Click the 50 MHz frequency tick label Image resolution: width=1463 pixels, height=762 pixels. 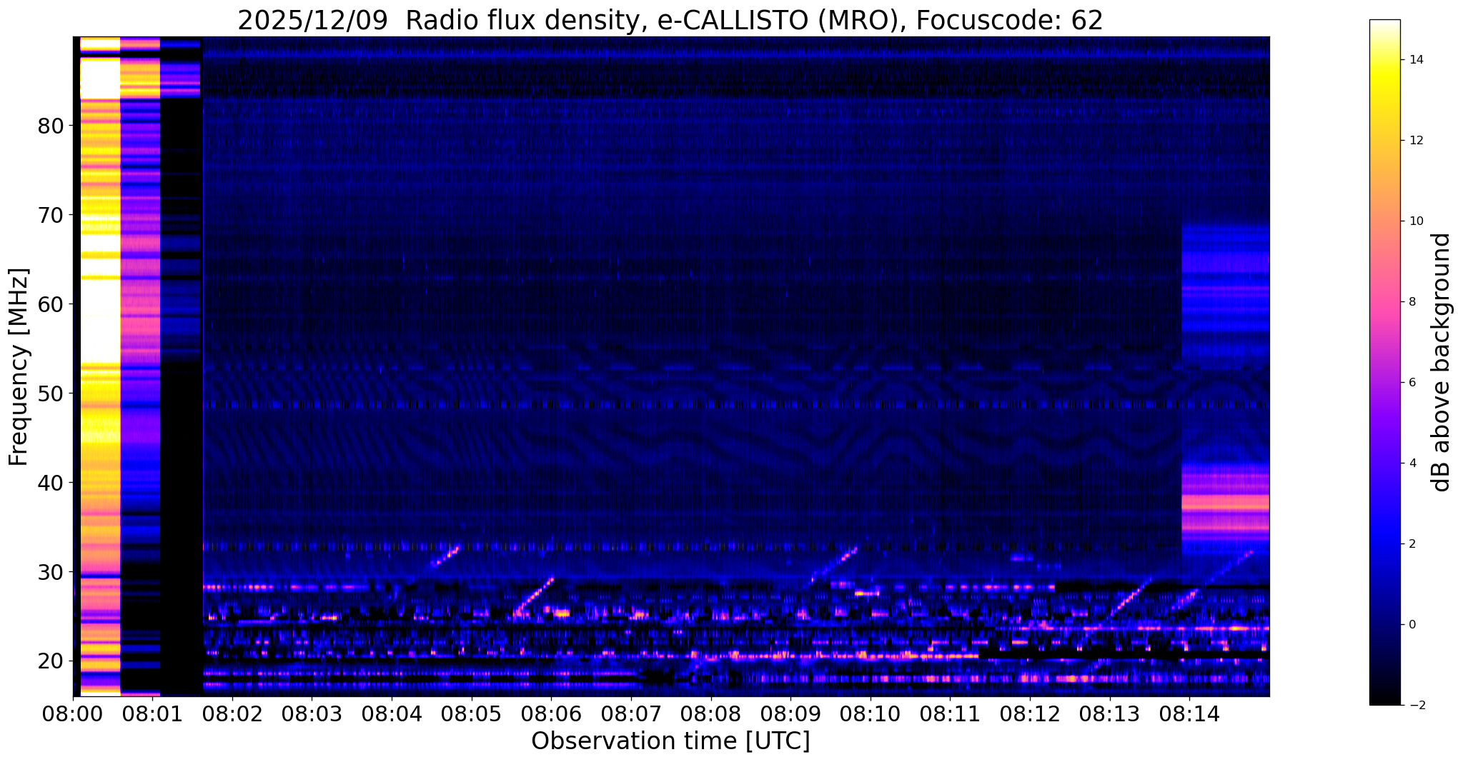click(50, 394)
